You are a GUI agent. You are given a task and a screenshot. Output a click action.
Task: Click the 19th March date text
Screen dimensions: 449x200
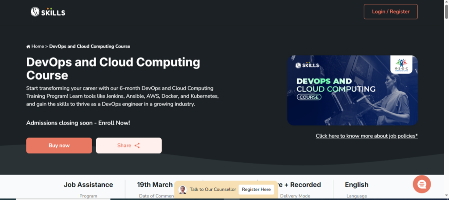click(x=155, y=185)
